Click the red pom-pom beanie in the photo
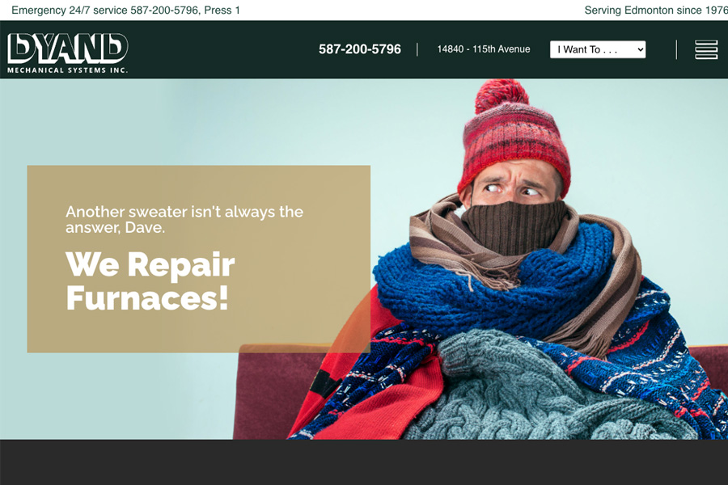728x485 pixels. coord(513,135)
